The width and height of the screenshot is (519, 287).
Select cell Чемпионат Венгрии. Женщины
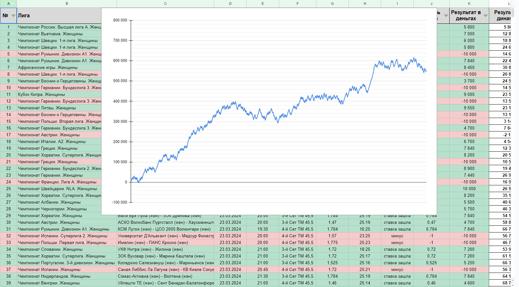pyautogui.click(x=67, y=283)
